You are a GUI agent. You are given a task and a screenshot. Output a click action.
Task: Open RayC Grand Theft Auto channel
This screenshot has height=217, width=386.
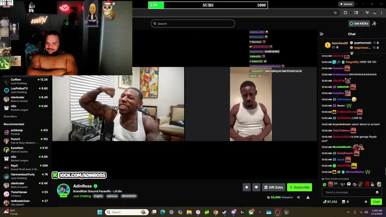26,167
